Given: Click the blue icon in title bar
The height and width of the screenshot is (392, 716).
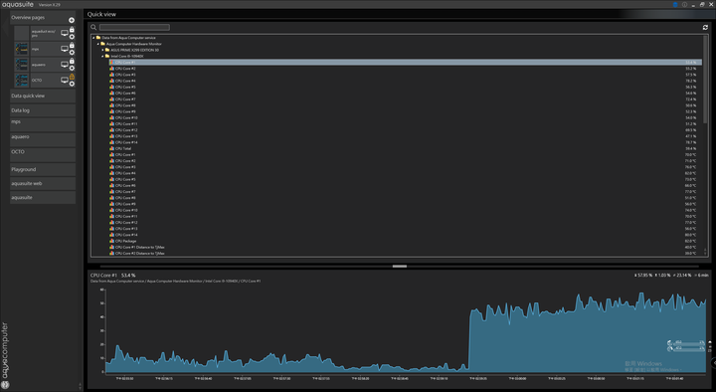Looking at the screenshot, I should pos(675,5).
